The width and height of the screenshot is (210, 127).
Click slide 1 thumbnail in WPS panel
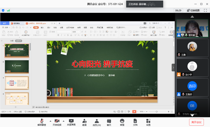[17, 51]
